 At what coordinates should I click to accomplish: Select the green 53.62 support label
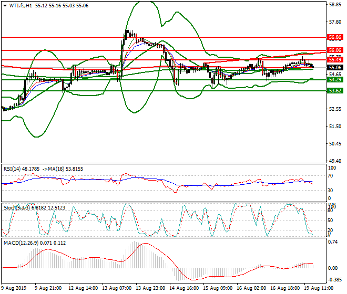click(335, 91)
